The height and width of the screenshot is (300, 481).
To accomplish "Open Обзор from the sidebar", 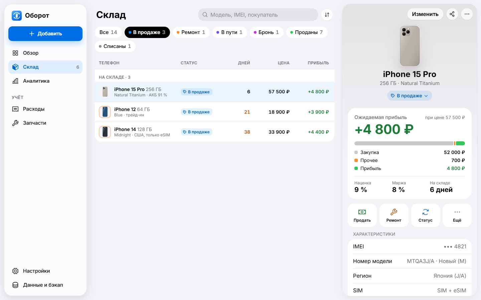I will pyautogui.click(x=45, y=53).
